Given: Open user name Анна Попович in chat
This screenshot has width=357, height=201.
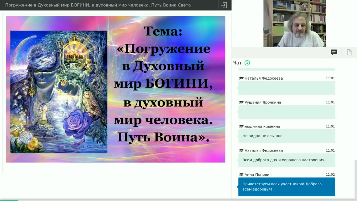Looking at the screenshot, I should (258, 174).
